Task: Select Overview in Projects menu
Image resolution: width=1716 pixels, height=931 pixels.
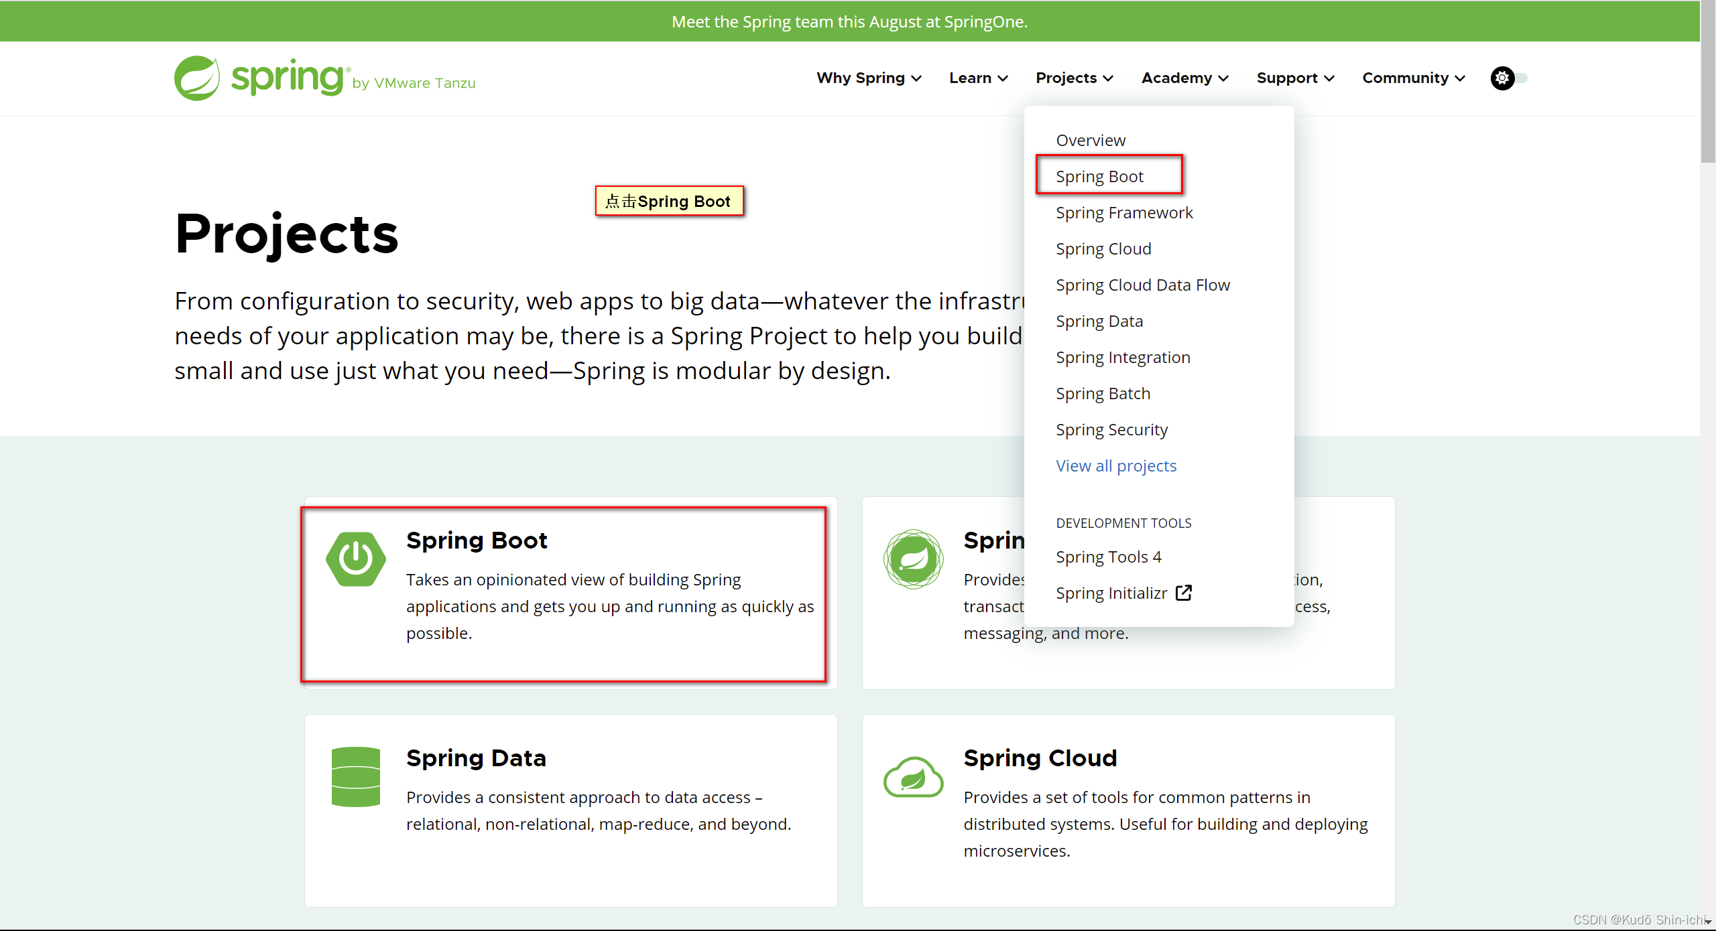Action: [x=1091, y=141]
